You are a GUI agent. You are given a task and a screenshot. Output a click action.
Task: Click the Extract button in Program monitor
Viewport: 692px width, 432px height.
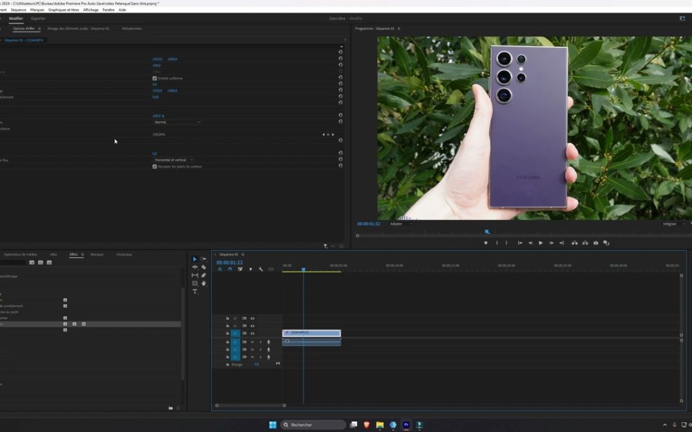click(585, 243)
